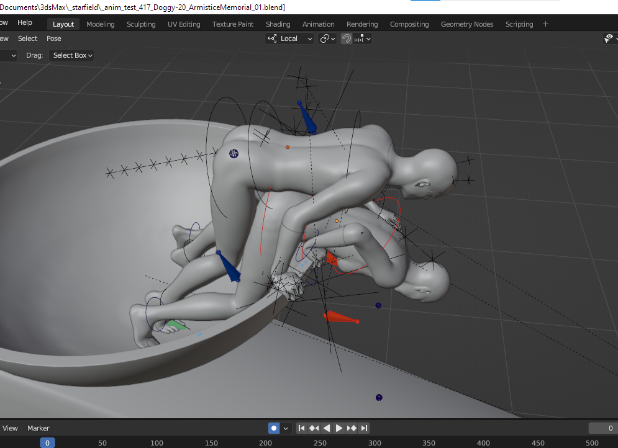618x448 pixels.
Task: Play animation in reverse
Action: [x=327, y=428]
